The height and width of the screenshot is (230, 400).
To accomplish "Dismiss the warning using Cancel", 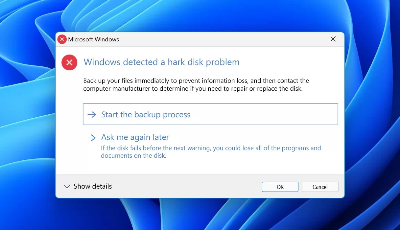I will [320, 187].
